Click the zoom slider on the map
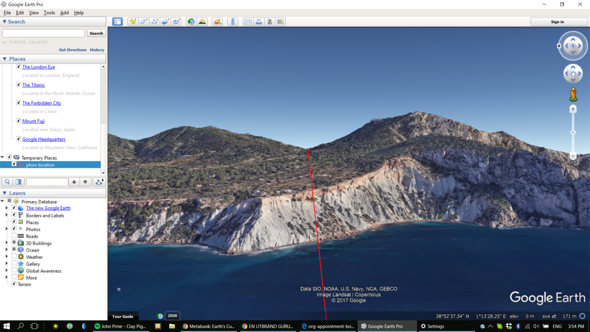The image size is (590, 332). coord(573,132)
